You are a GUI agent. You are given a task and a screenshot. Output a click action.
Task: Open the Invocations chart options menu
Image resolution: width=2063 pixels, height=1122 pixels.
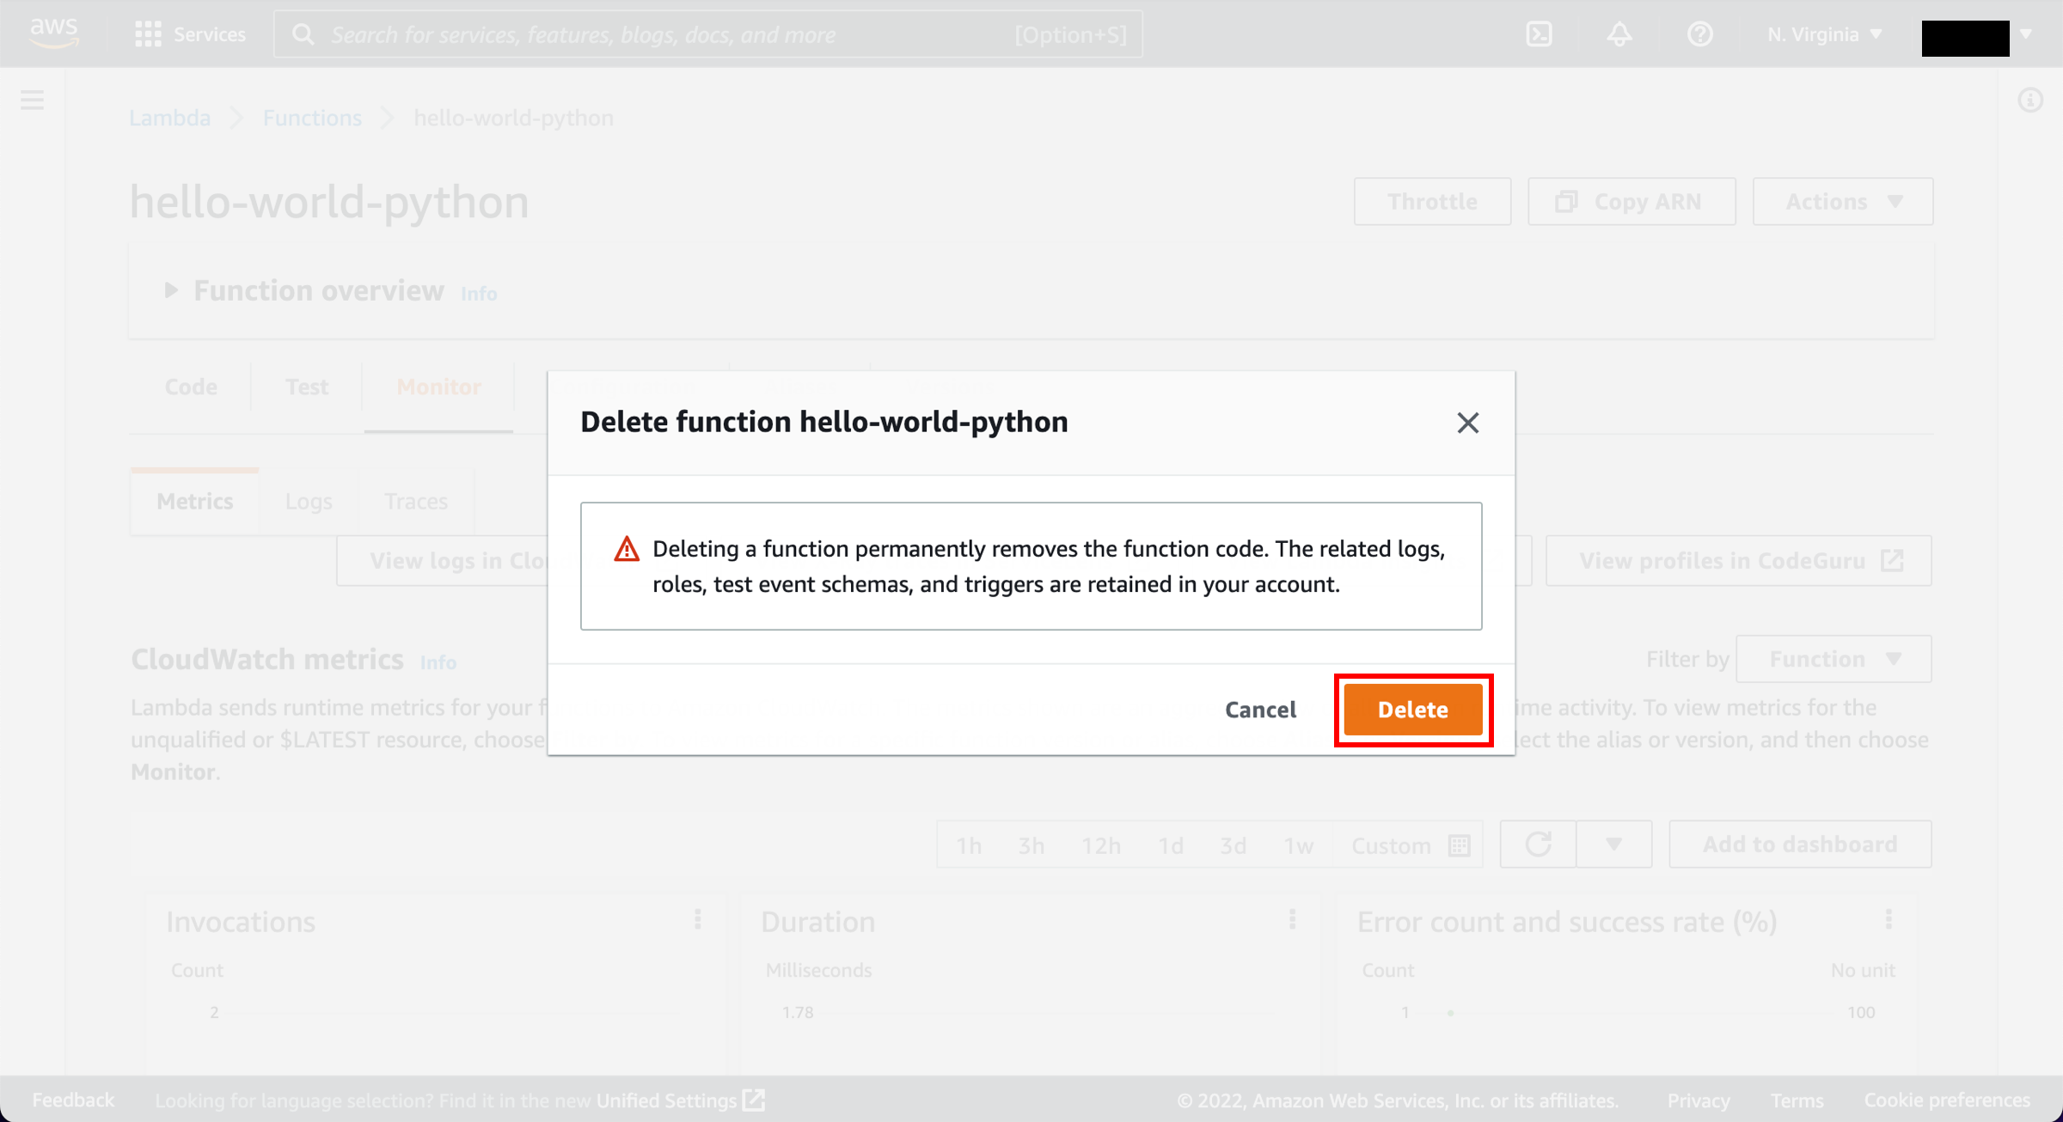[697, 920]
